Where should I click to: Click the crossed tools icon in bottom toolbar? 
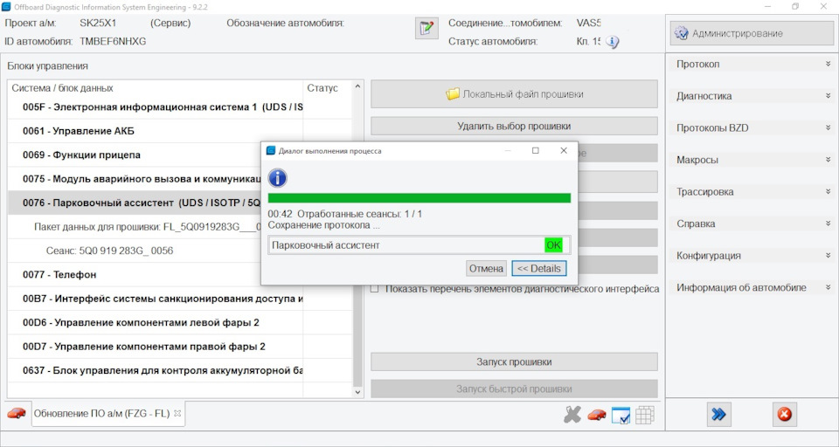click(x=572, y=415)
